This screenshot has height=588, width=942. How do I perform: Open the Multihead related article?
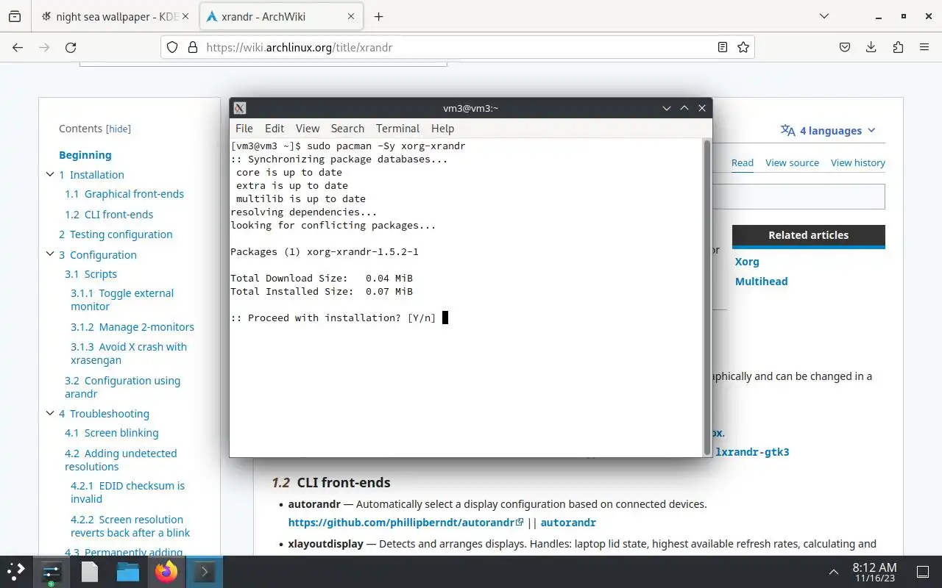[x=762, y=282]
